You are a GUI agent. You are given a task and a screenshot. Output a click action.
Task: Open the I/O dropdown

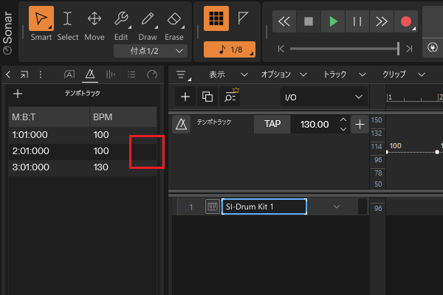[x=323, y=97]
